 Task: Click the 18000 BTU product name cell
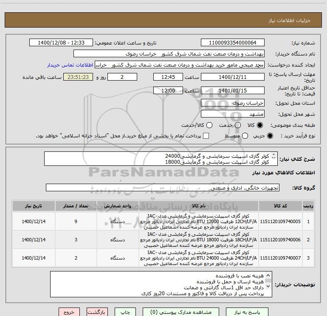(x=199, y=240)
